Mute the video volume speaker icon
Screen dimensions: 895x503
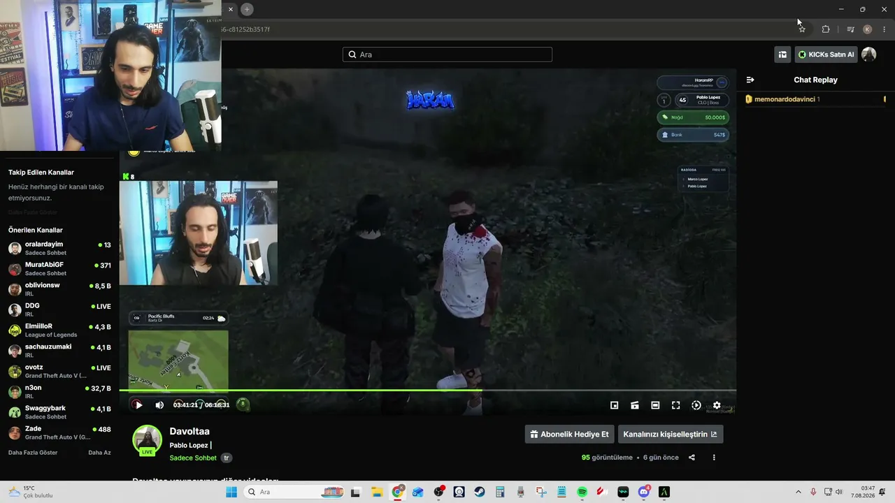tap(159, 405)
